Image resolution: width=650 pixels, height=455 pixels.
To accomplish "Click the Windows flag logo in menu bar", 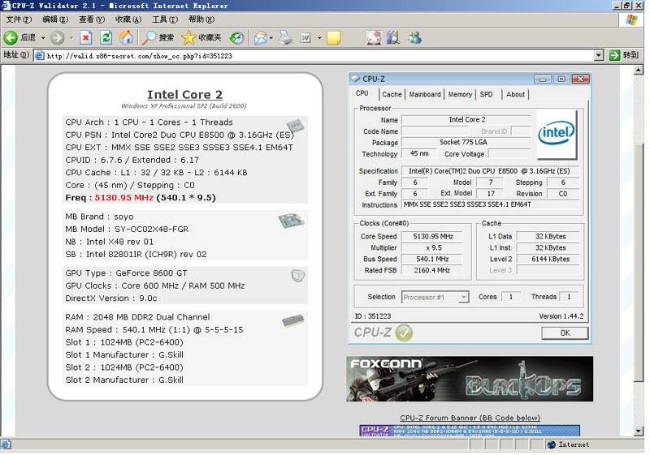I will [x=631, y=19].
